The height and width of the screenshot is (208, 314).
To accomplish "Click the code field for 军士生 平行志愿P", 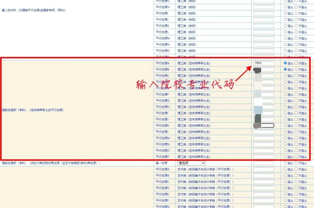I will coord(264,157).
